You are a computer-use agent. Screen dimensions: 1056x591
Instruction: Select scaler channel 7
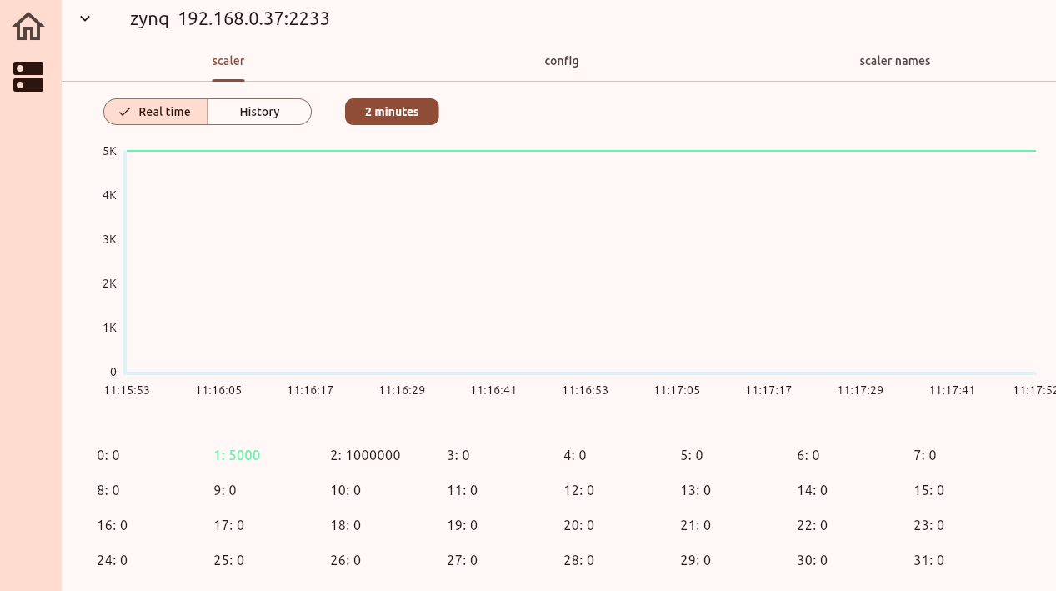click(x=924, y=455)
